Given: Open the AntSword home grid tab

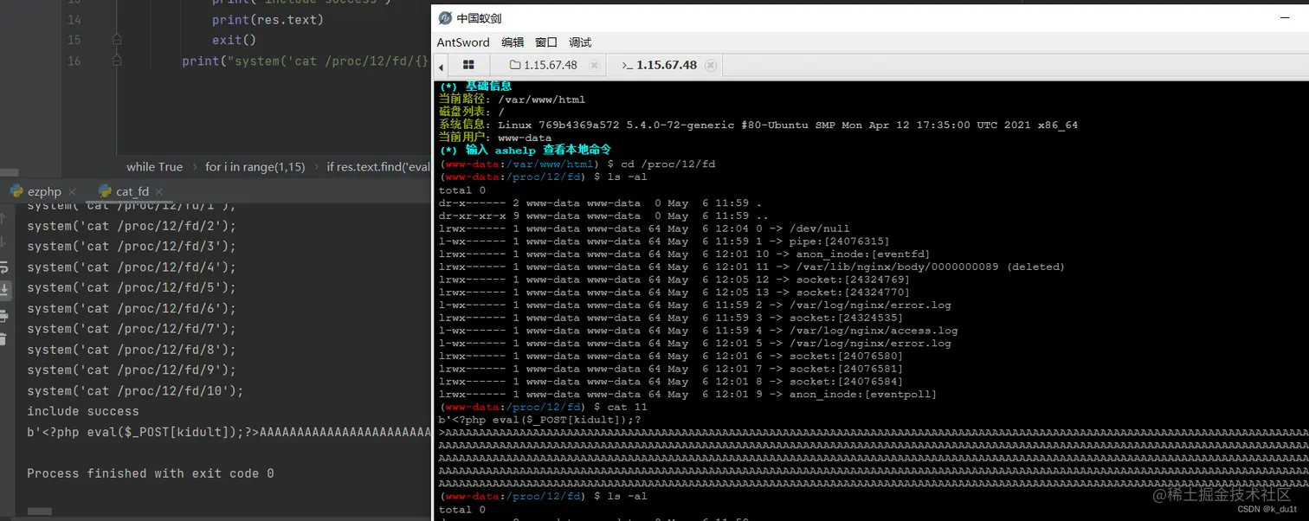Looking at the screenshot, I should coord(468,65).
